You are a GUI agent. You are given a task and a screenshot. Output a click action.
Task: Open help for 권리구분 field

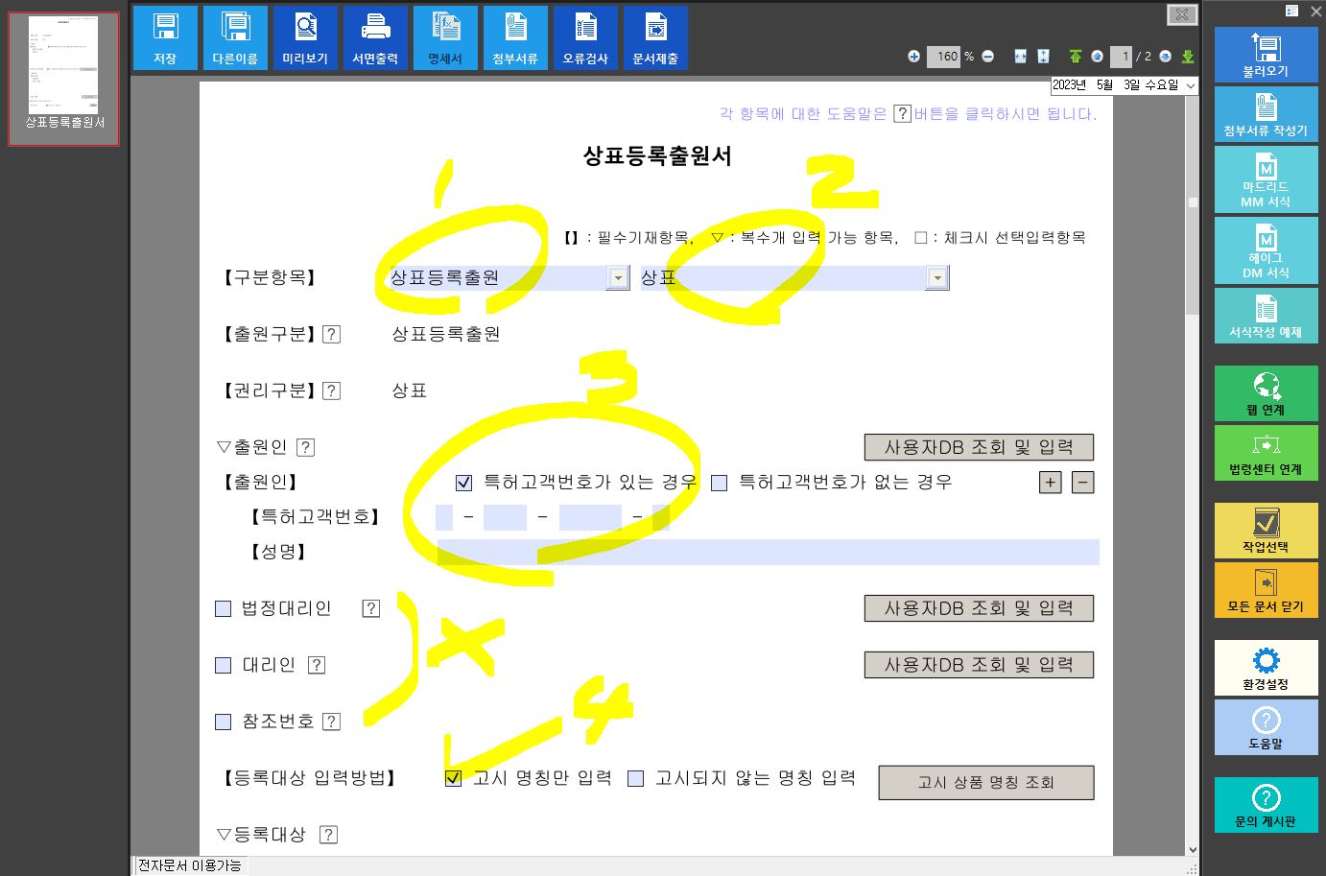(331, 391)
